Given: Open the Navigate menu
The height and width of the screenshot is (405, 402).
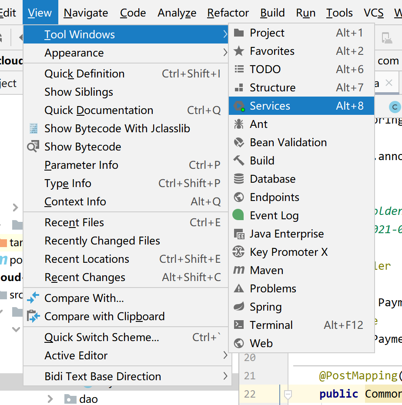Looking at the screenshot, I should pyautogui.click(x=86, y=12).
